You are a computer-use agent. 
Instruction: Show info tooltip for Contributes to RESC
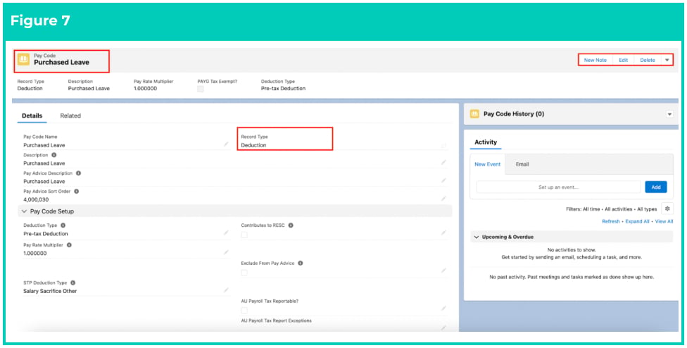[291, 225]
